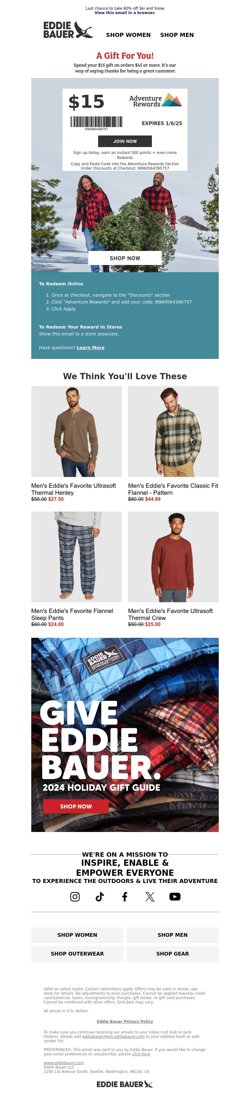Open the Flannel Sleep Pants product image
The height and width of the screenshot is (1097, 250).
[77, 557]
